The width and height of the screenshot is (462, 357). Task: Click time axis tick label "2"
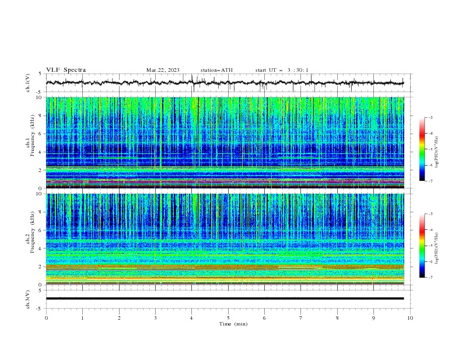119,318
